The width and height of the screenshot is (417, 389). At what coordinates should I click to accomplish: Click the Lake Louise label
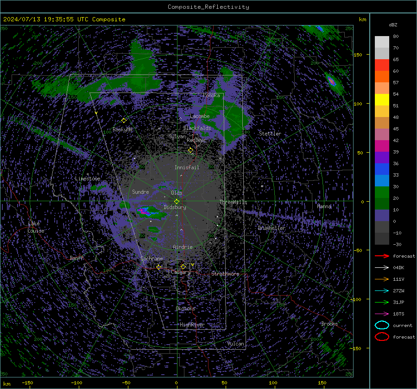coord(36,227)
